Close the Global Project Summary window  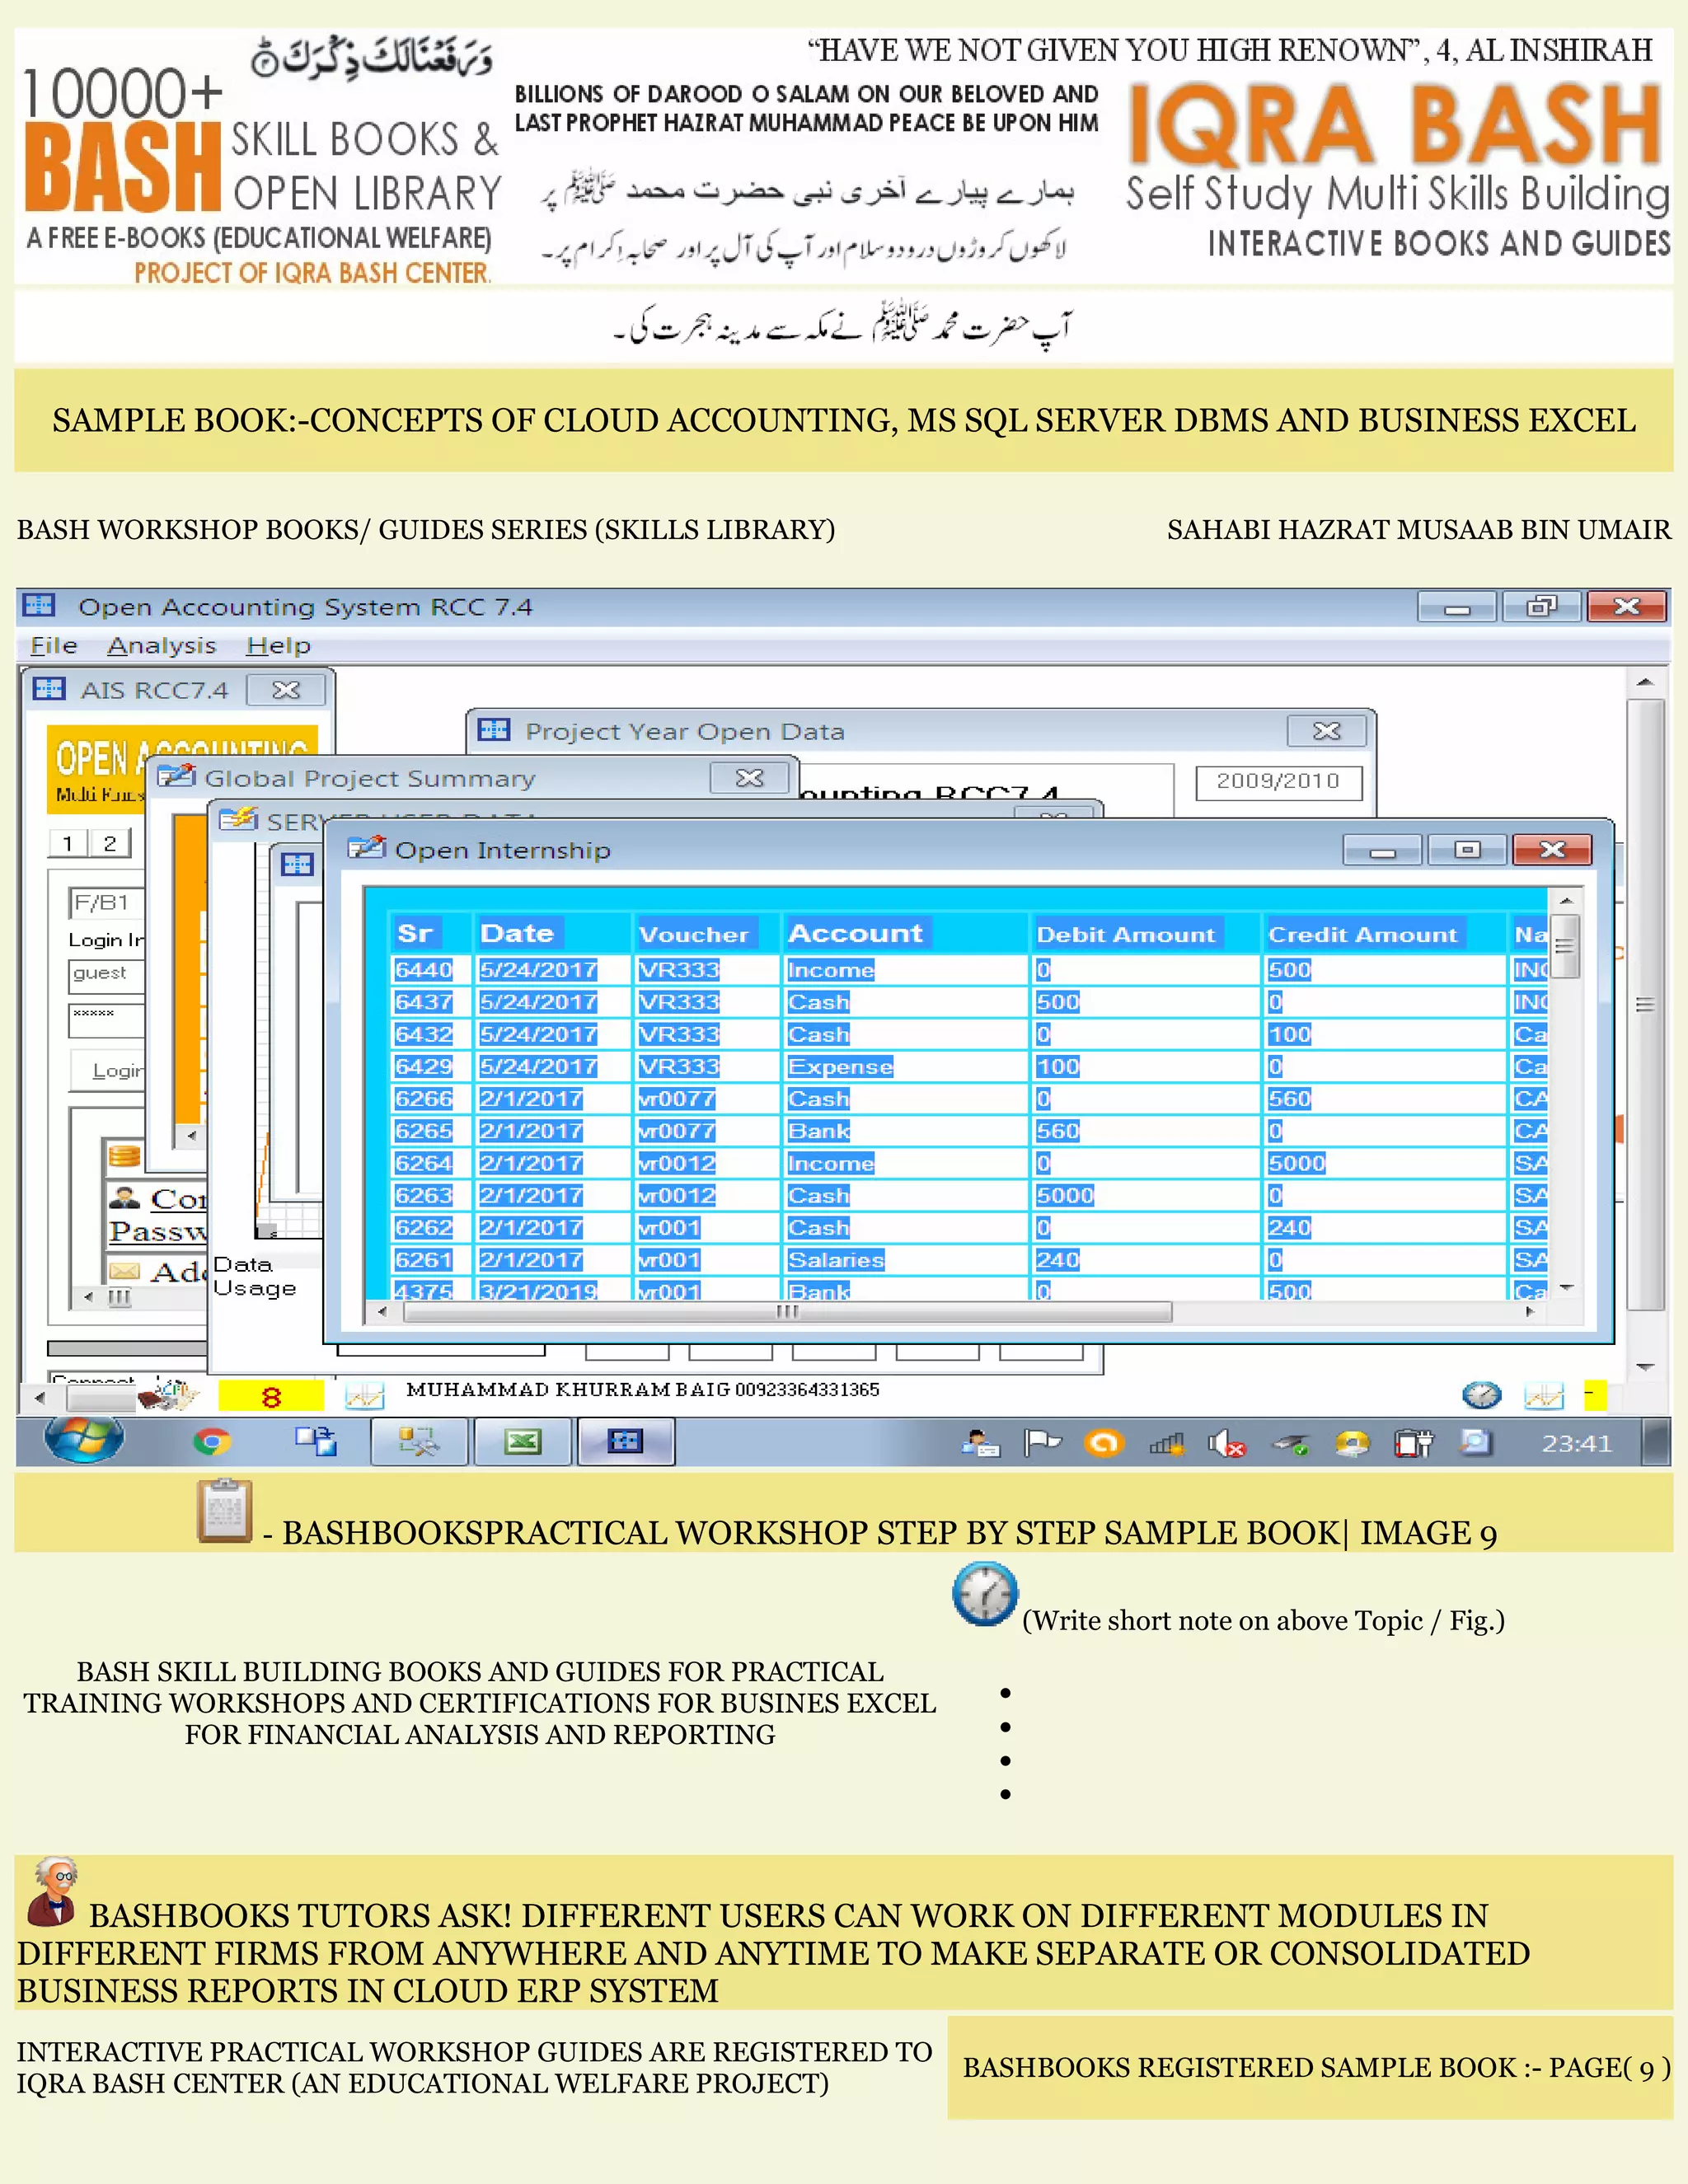point(749,777)
